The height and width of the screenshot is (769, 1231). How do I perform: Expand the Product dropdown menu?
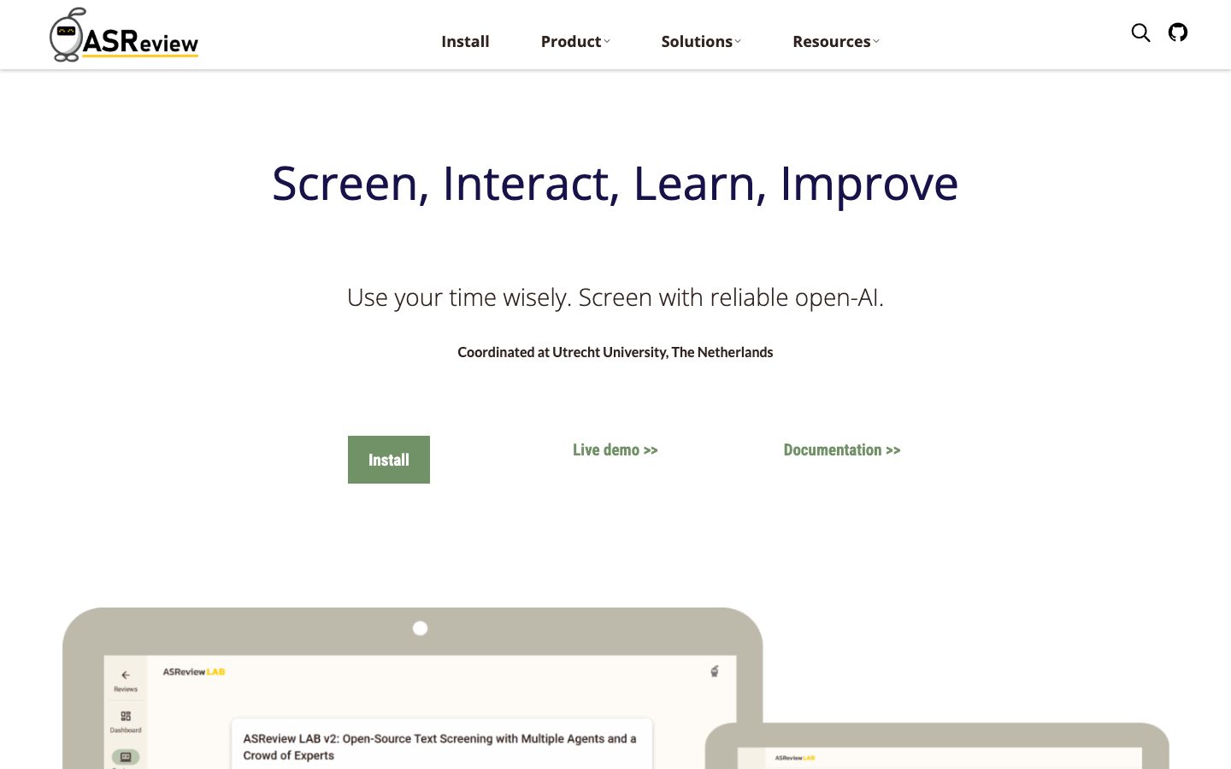click(575, 41)
